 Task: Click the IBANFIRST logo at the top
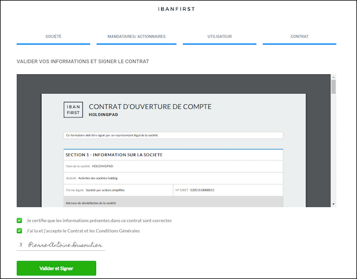pyautogui.click(x=178, y=9)
